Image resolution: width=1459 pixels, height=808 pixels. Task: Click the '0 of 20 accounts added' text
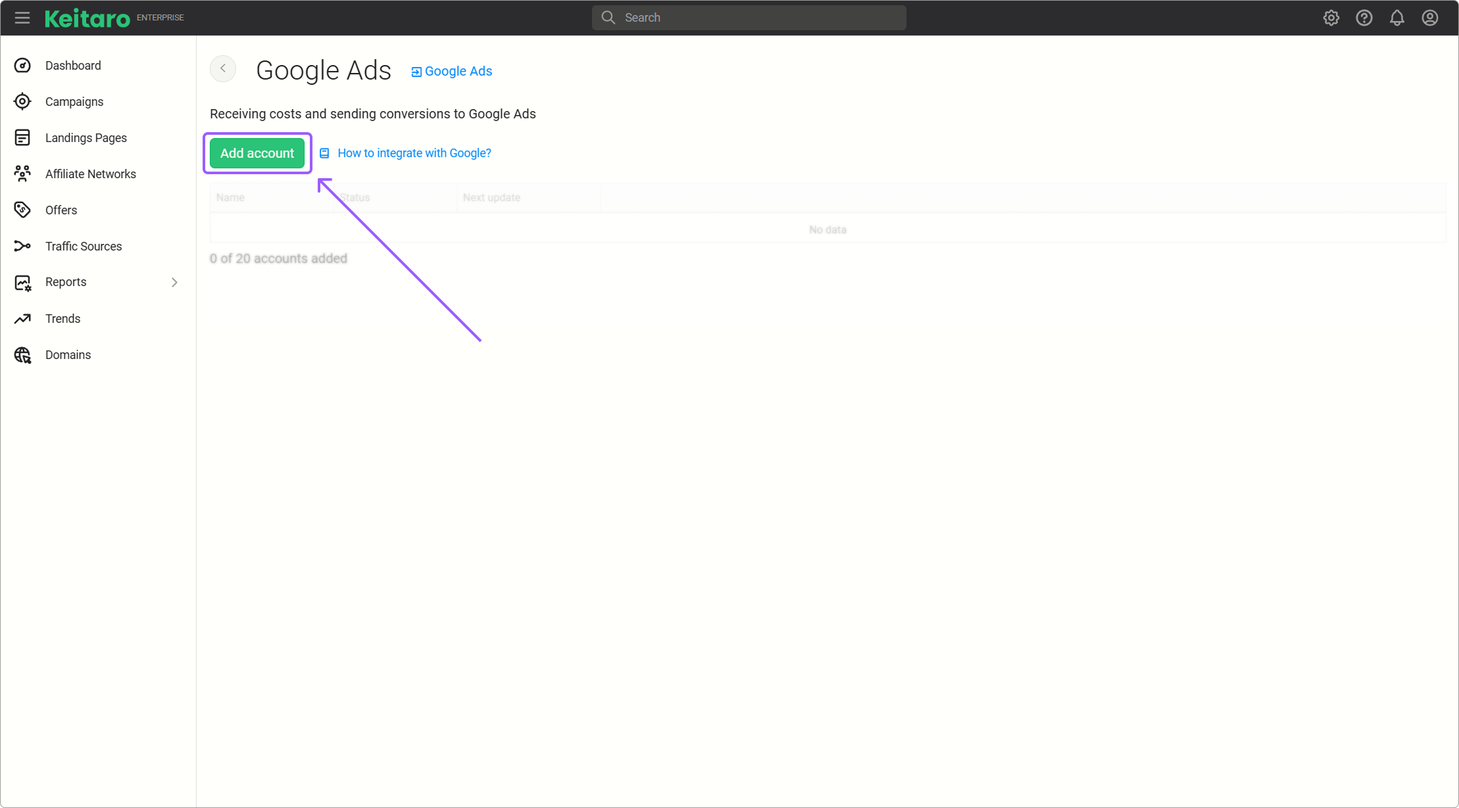point(278,258)
